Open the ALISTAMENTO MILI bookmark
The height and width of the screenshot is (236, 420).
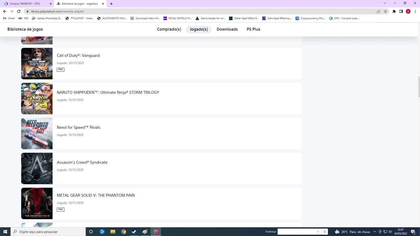[112, 18]
